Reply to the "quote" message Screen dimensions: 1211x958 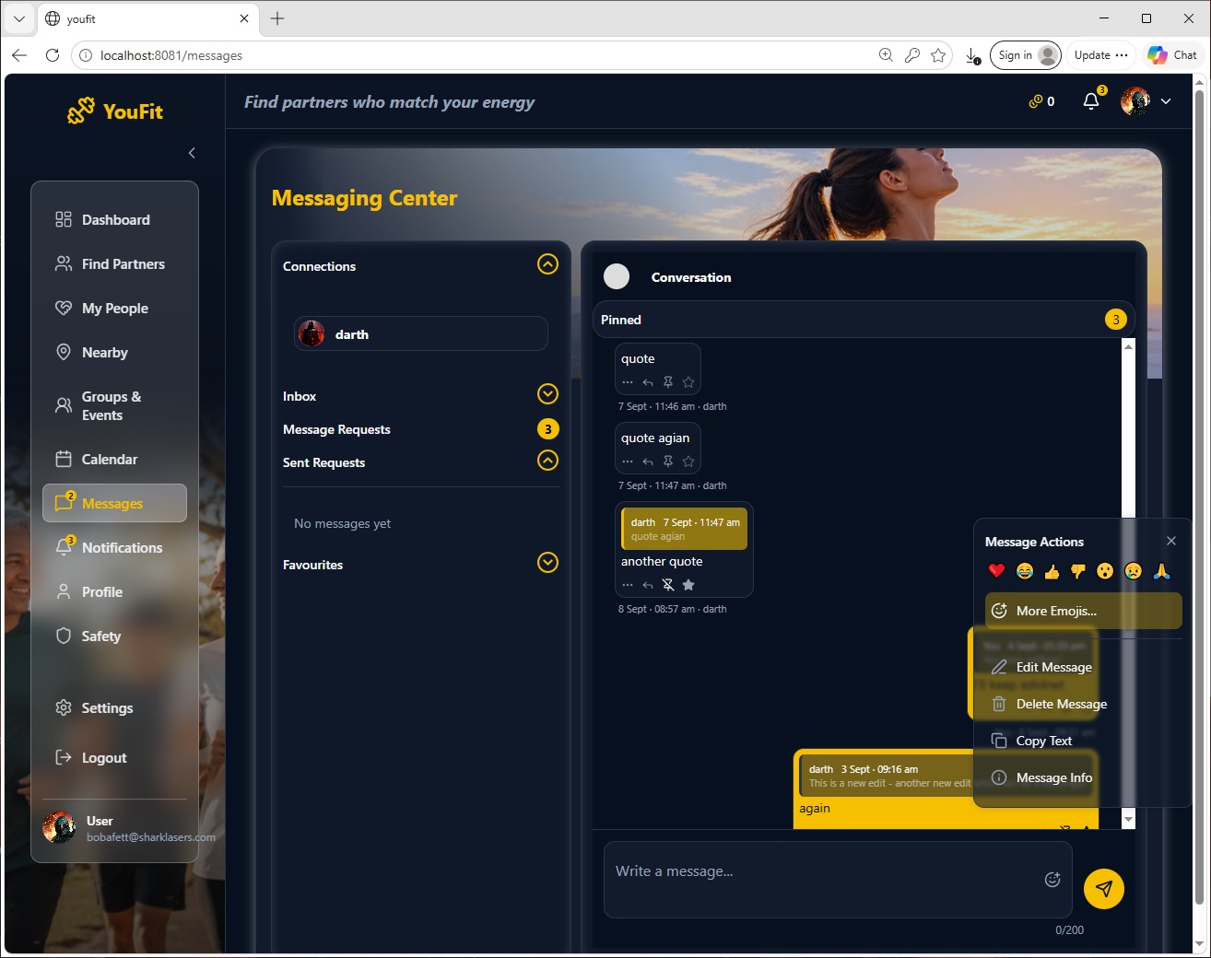[648, 382]
